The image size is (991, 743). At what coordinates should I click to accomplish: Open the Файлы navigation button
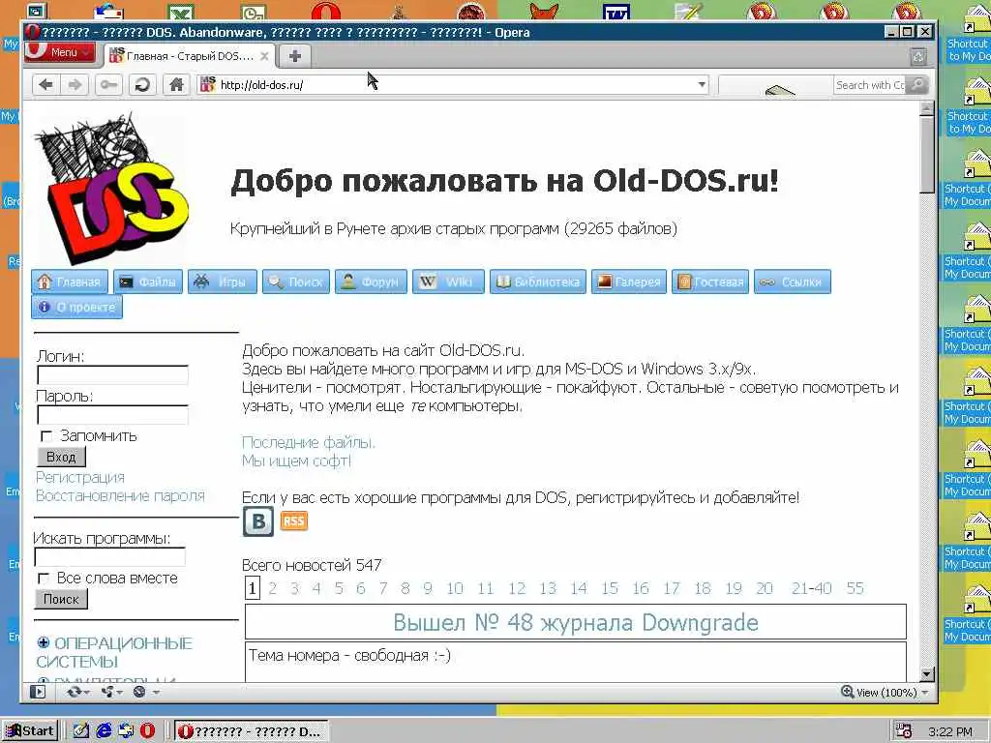click(148, 282)
